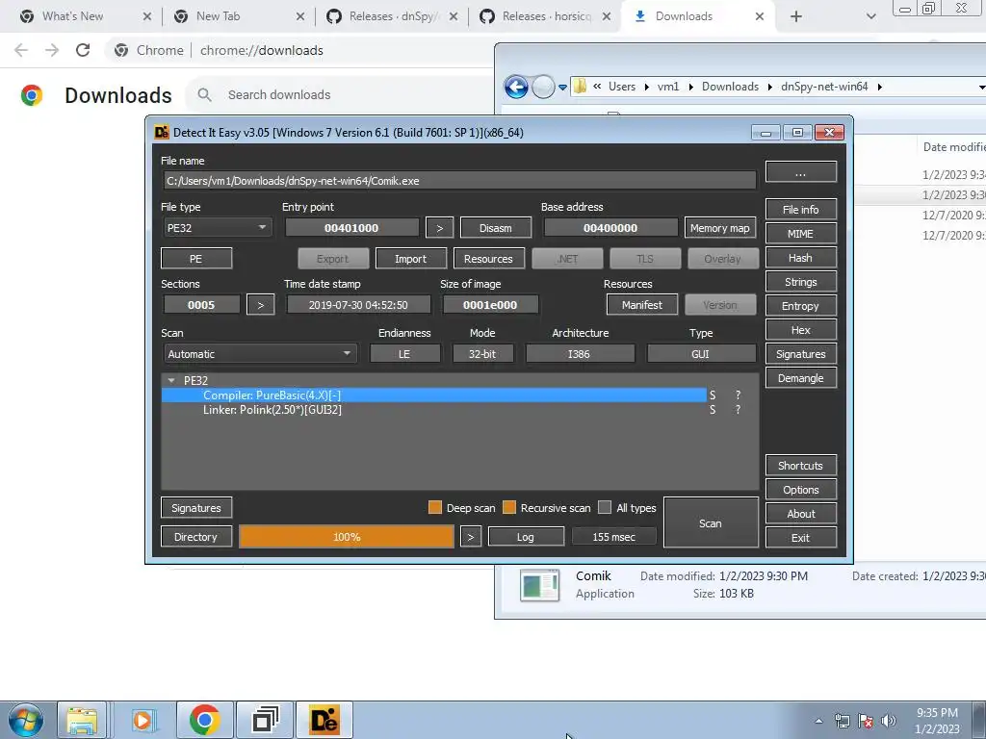Click the Directory button
The image size is (986, 739).
click(196, 537)
